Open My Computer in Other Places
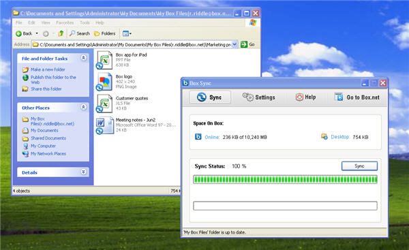Viewport: 409px width, 250px height. [43, 146]
